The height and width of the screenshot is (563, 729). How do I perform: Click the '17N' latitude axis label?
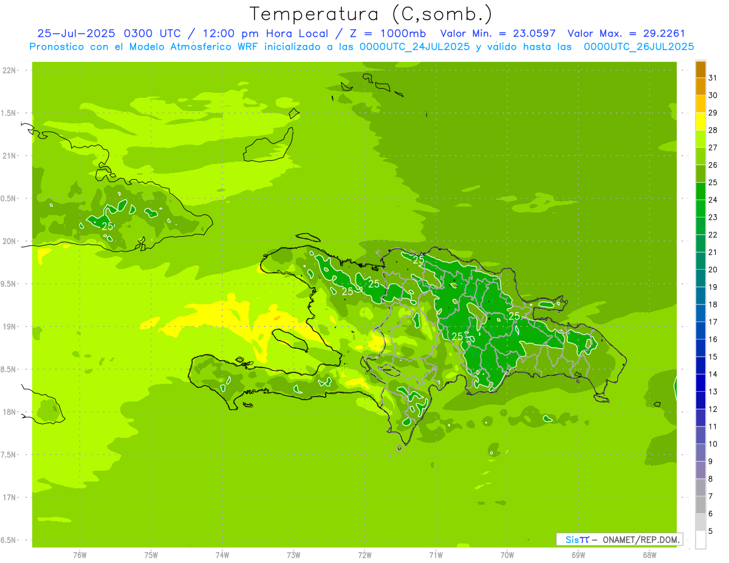pos(9,497)
